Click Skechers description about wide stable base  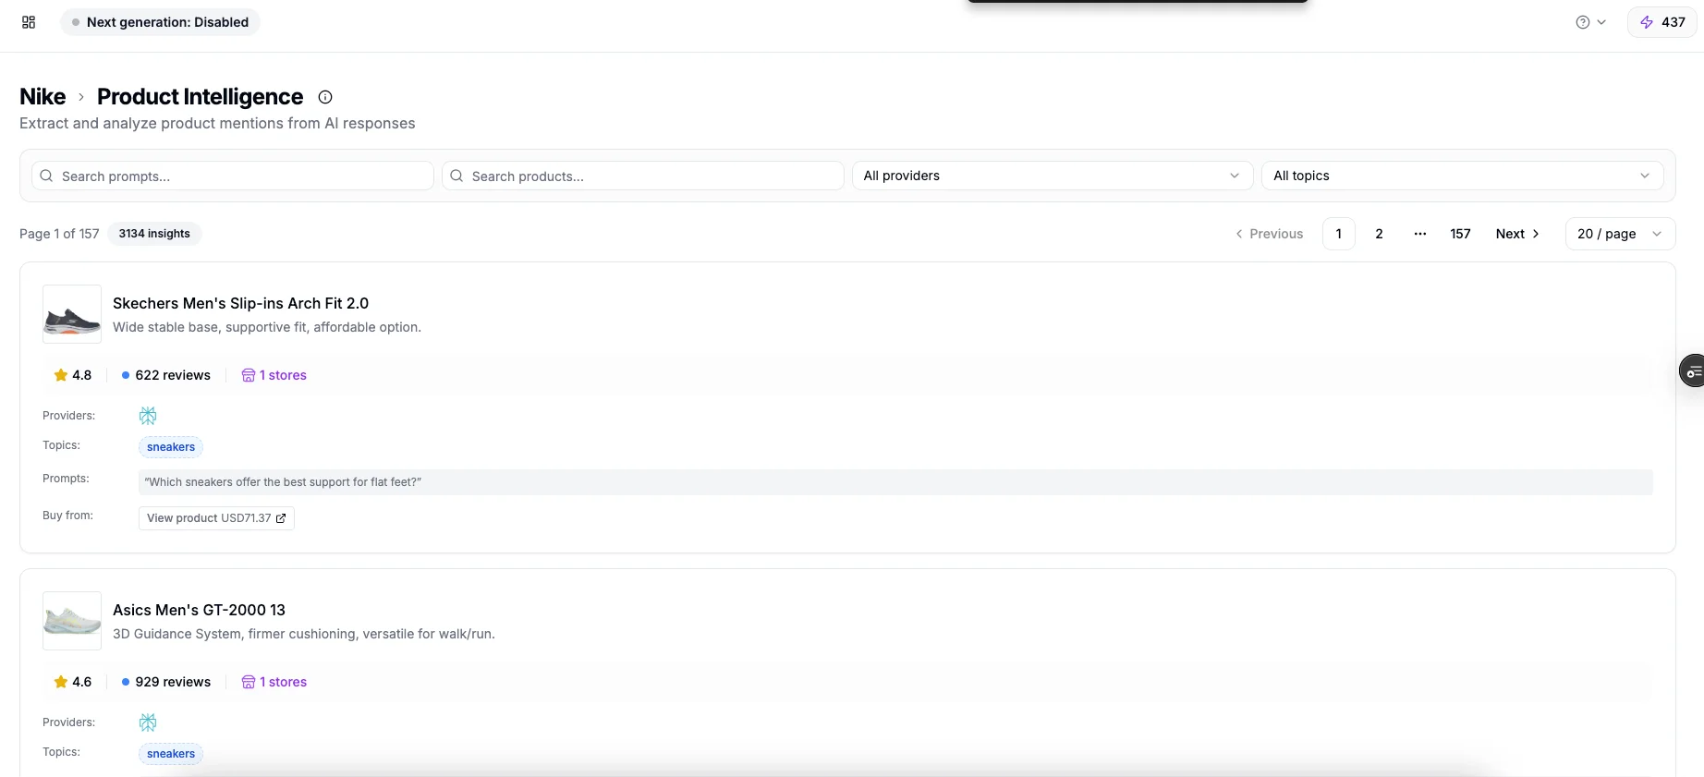click(x=267, y=327)
